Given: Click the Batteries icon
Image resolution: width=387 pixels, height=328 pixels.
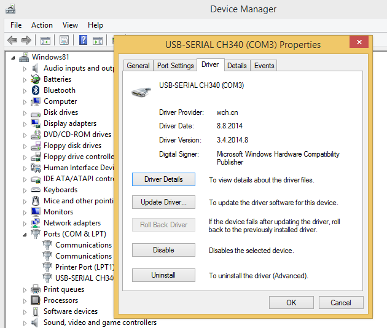Looking at the screenshot, I should coord(36,79).
